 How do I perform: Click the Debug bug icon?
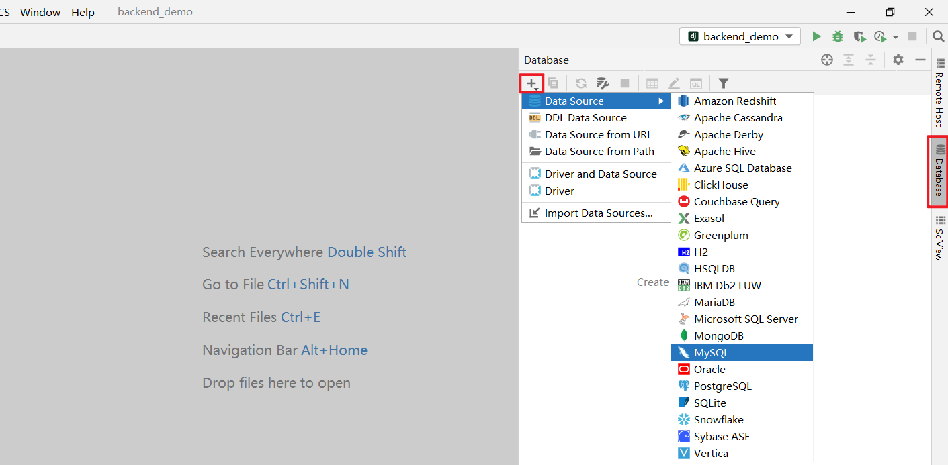pyautogui.click(x=837, y=36)
